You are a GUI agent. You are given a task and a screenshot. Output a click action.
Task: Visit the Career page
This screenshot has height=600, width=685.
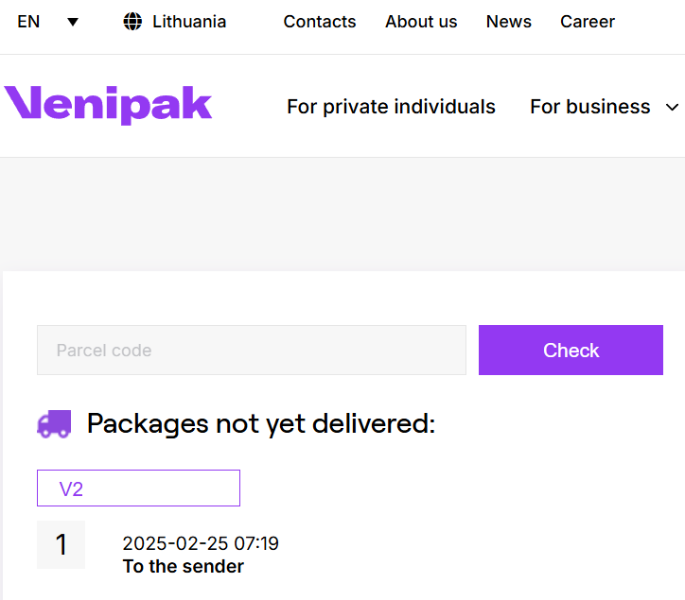point(588,22)
